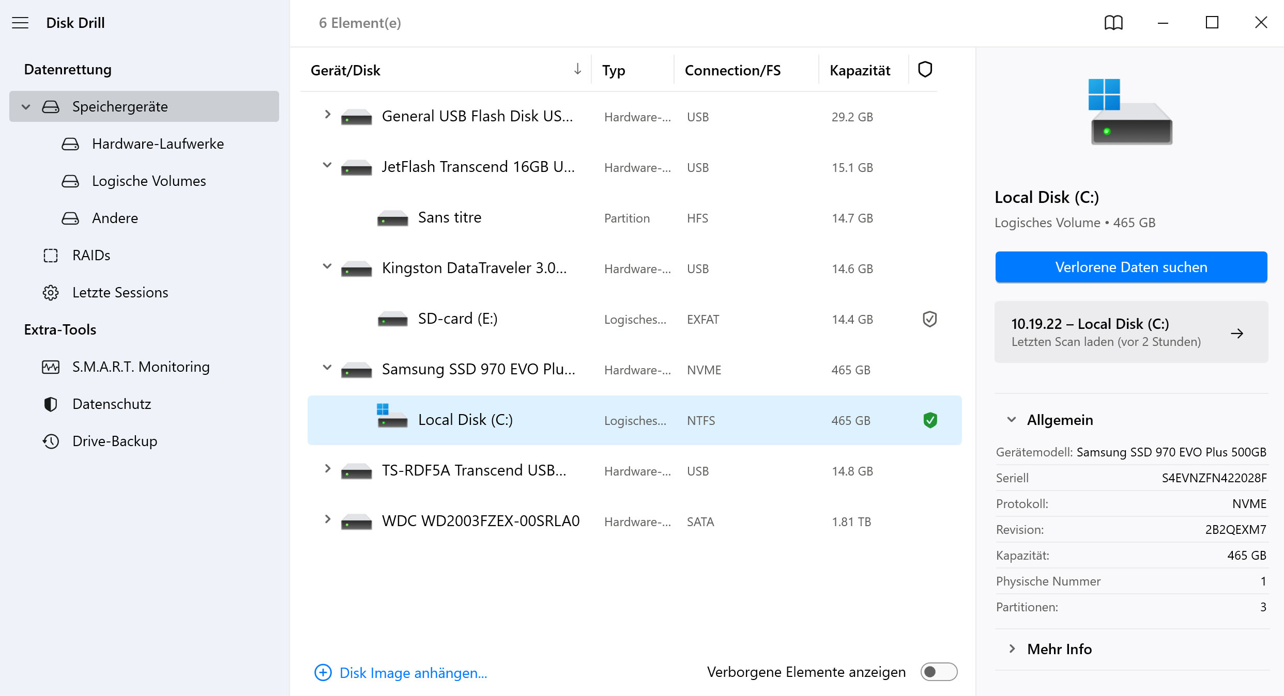Click the EXFAT file system cell
This screenshot has width=1284, height=696.
pos(703,320)
